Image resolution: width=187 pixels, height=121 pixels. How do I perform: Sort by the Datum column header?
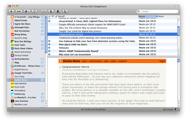(x=148, y=17)
